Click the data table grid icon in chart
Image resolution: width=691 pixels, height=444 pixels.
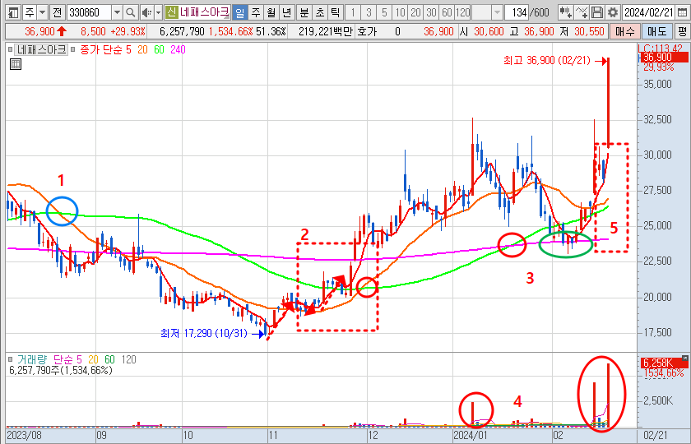16,64
